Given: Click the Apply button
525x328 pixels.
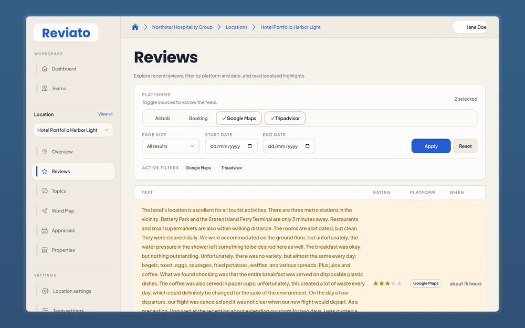Looking at the screenshot, I should tap(431, 146).
